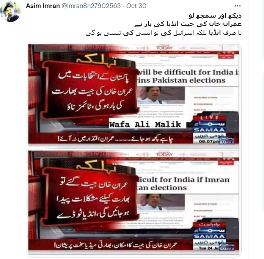264x259 pixels.
Task: Open the three-dot more options menu
Action: tap(237, 6)
